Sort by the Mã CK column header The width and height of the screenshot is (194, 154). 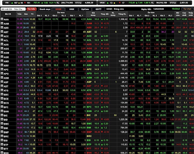(8, 14)
